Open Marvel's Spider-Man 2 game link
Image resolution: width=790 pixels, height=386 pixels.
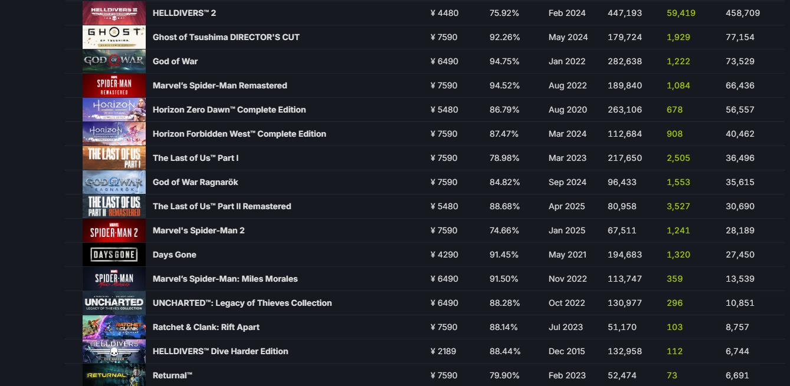198,230
